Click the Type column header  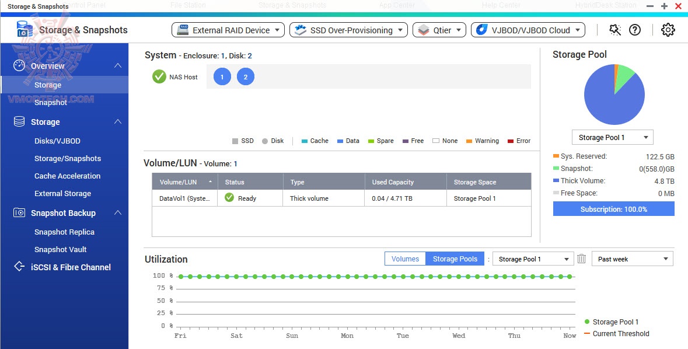click(324, 182)
